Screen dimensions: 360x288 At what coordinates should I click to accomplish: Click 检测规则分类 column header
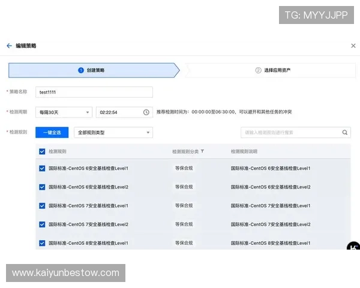185,151
